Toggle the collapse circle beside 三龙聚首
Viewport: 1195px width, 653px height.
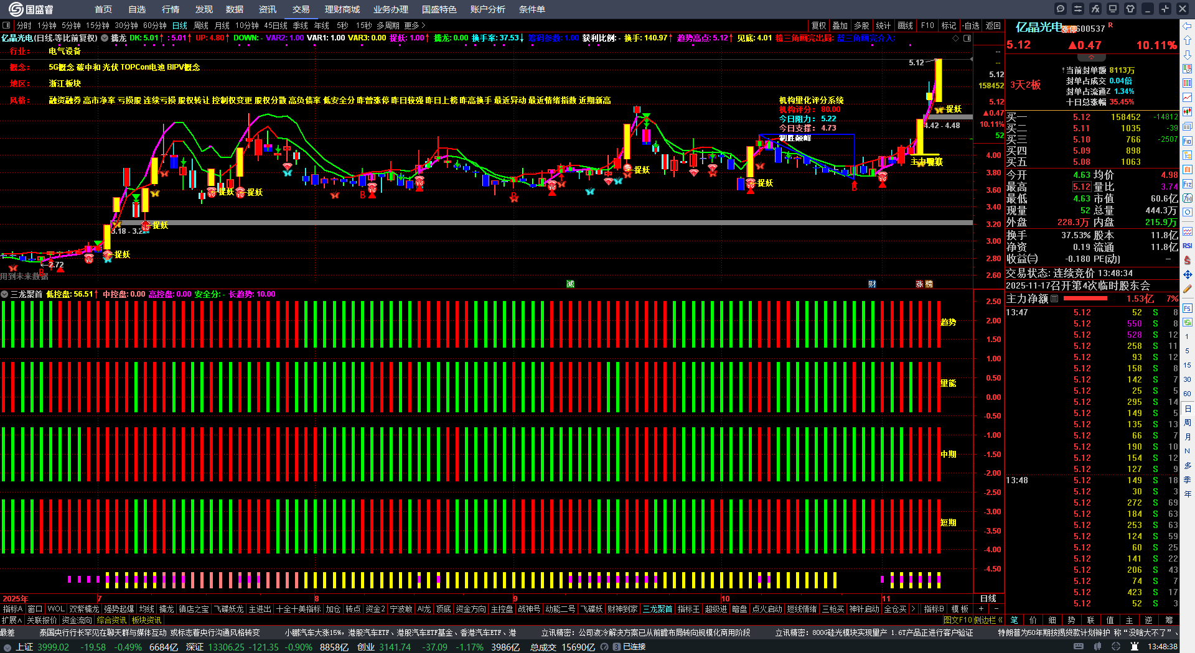click(x=4, y=294)
